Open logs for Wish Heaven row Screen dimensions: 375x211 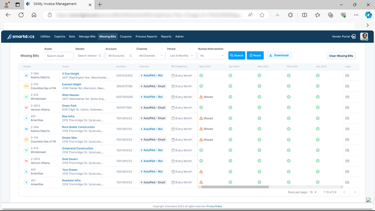347,97
